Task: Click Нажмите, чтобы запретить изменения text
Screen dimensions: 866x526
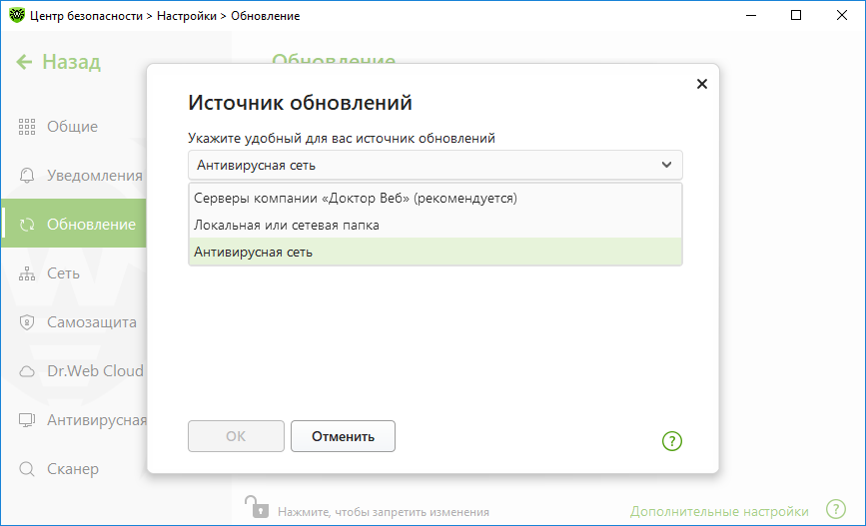Action: click(x=384, y=512)
